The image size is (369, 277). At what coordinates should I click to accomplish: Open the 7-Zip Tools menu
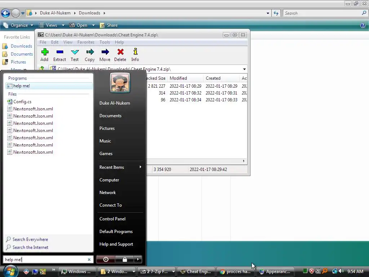[105, 42]
